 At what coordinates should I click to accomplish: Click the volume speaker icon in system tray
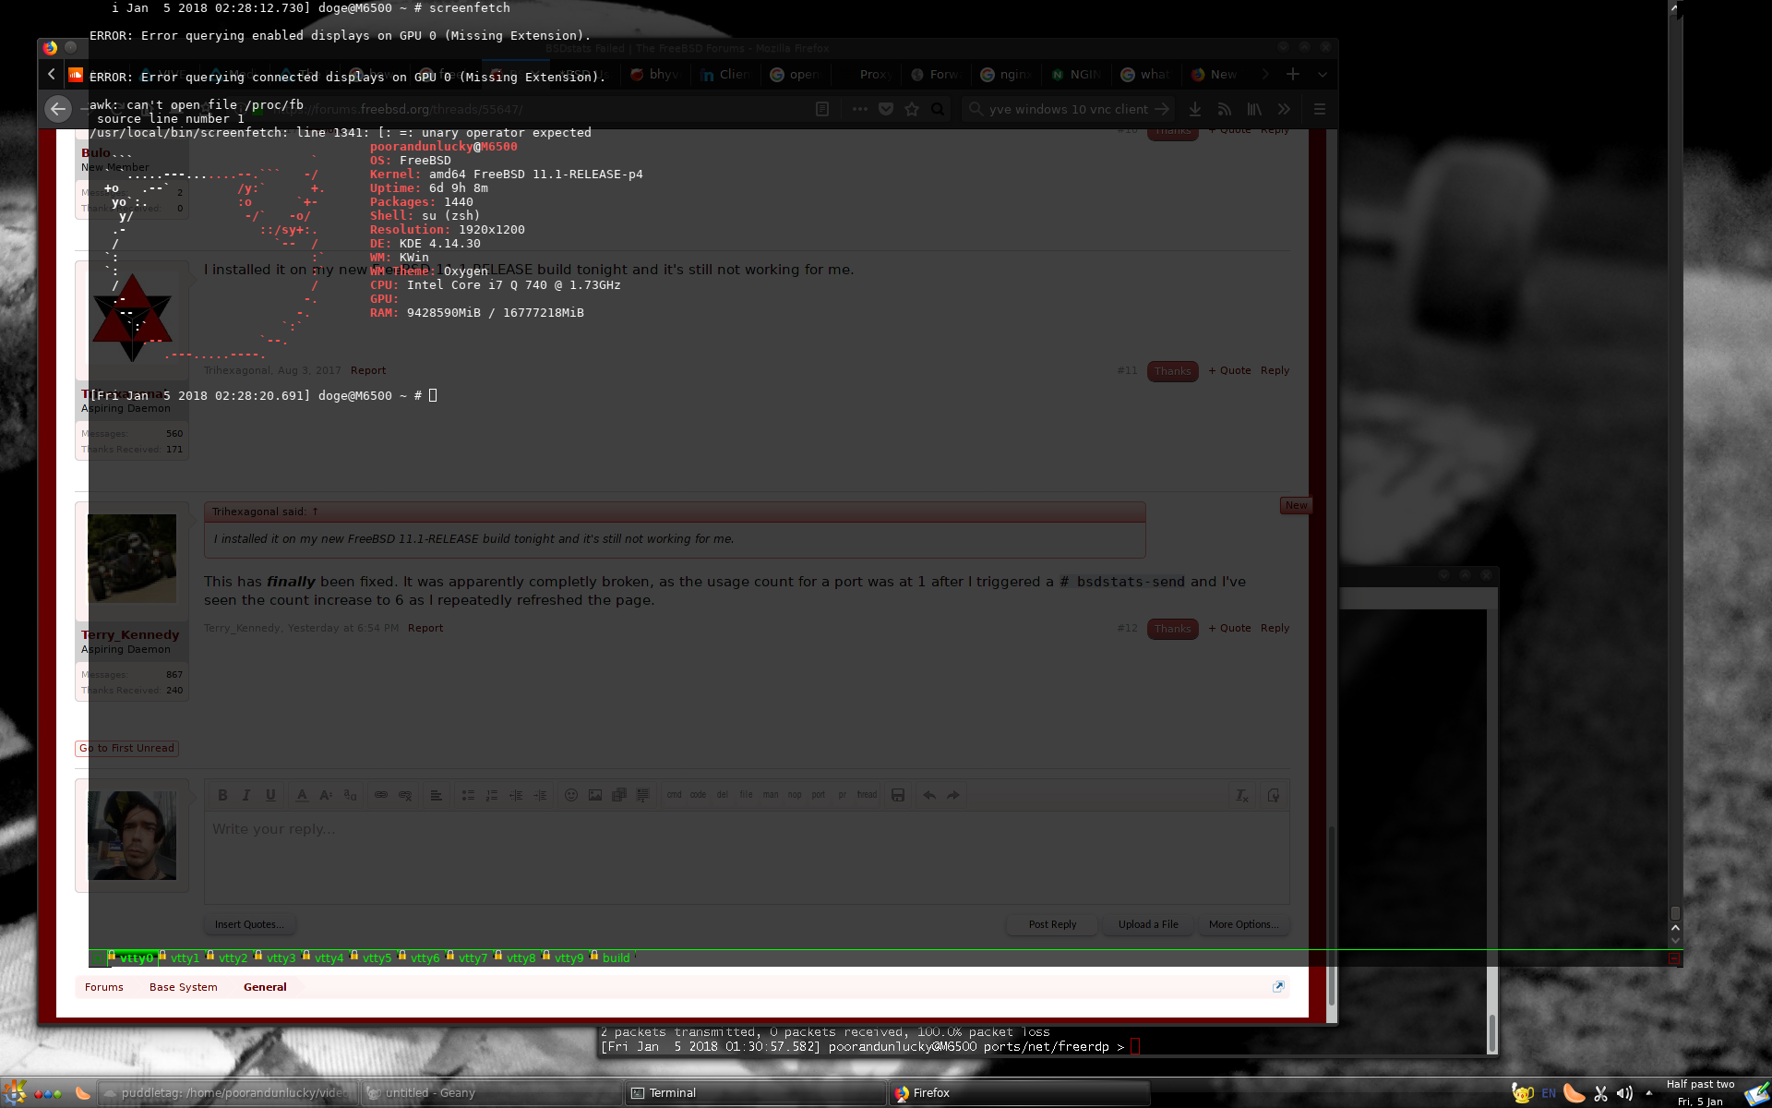click(1624, 1093)
